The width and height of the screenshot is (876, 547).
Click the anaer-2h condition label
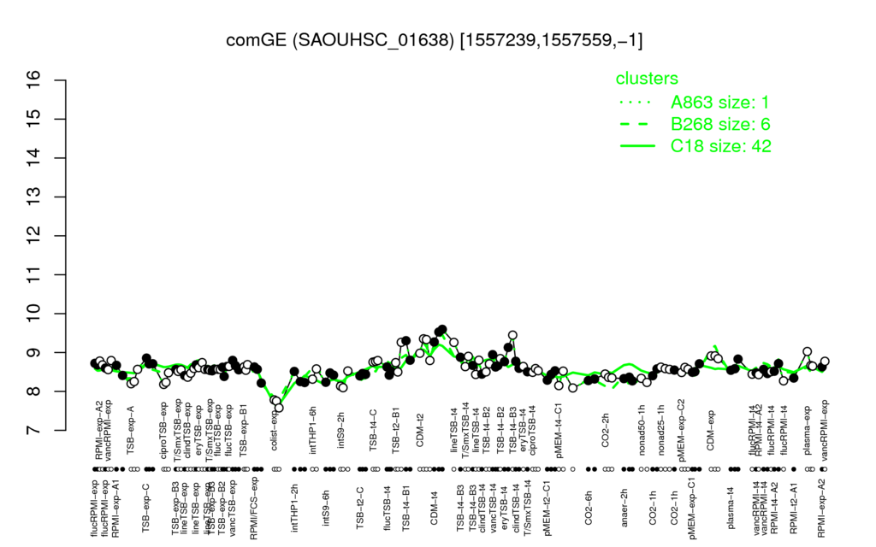(624, 504)
